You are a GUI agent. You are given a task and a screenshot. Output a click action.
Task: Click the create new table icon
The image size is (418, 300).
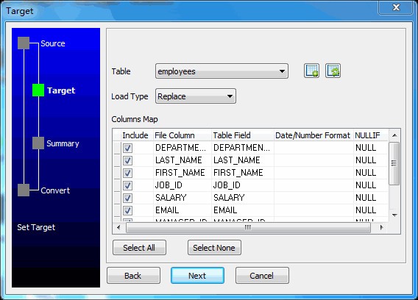311,71
